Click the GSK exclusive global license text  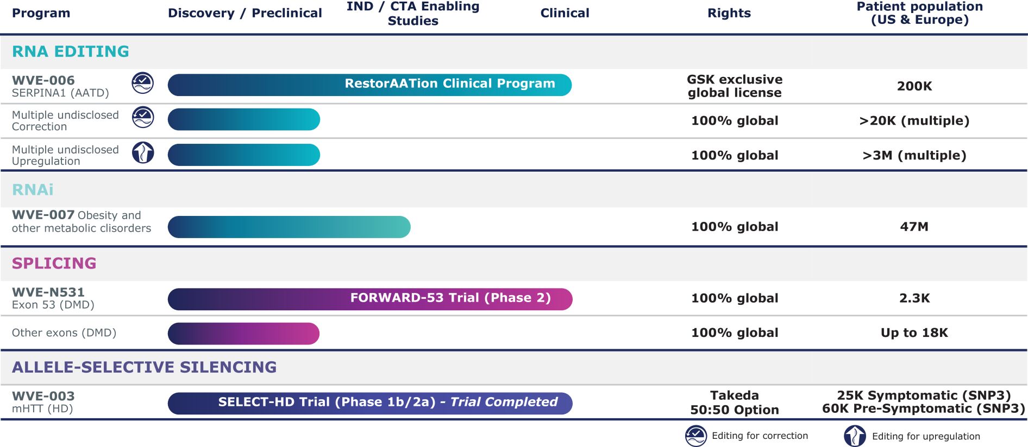[x=735, y=86]
